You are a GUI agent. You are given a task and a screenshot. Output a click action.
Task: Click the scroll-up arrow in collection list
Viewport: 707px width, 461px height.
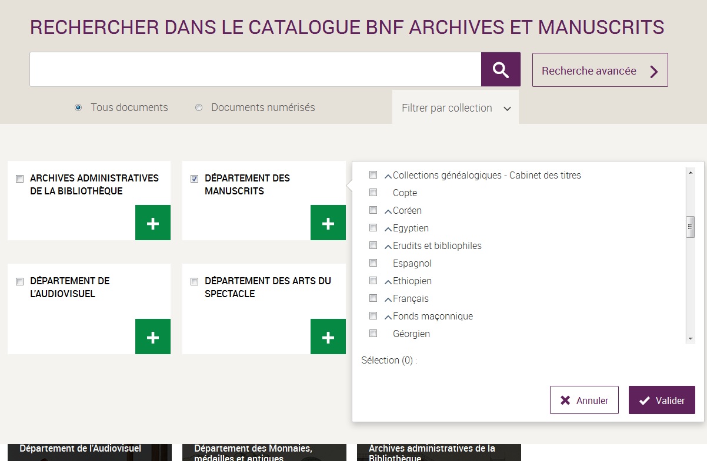pos(691,173)
